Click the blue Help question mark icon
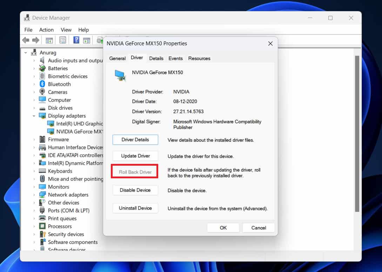The image size is (382, 272). [x=76, y=40]
